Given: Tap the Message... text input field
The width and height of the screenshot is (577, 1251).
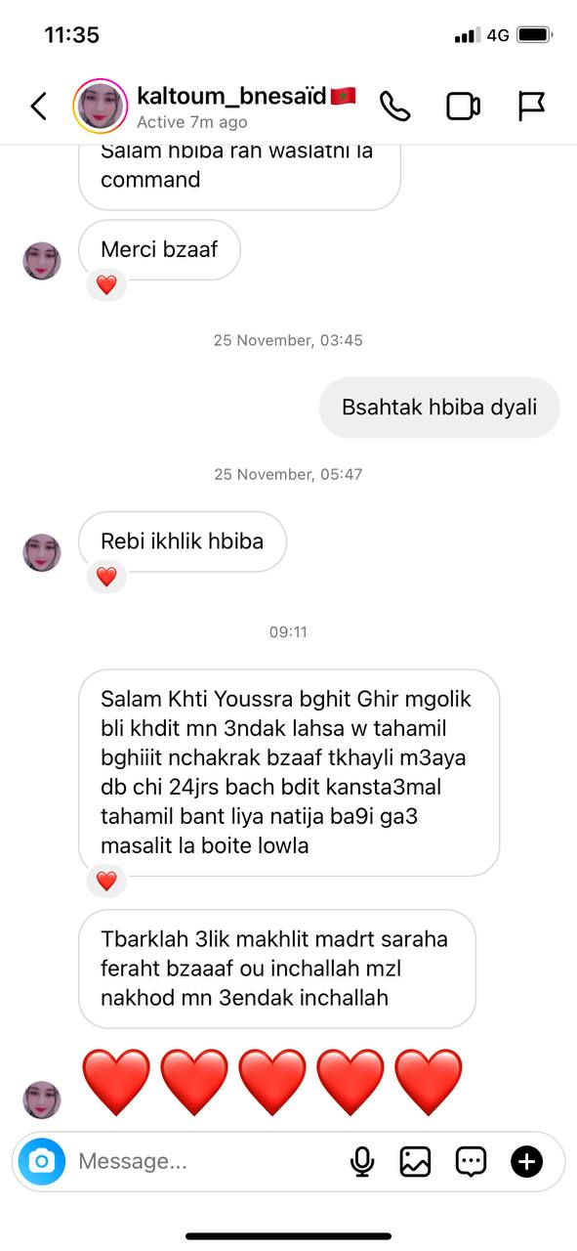Looking at the screenshot, I should (205, 1161).
